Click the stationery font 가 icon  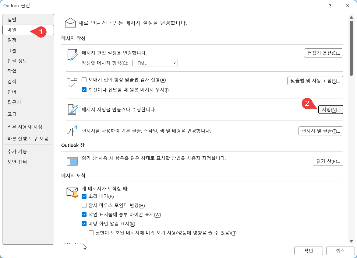click(x=72, y=131)
